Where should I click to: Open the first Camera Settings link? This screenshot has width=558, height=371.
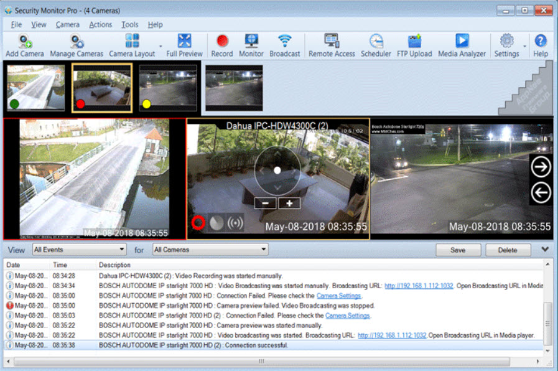(x=338, y=296)
